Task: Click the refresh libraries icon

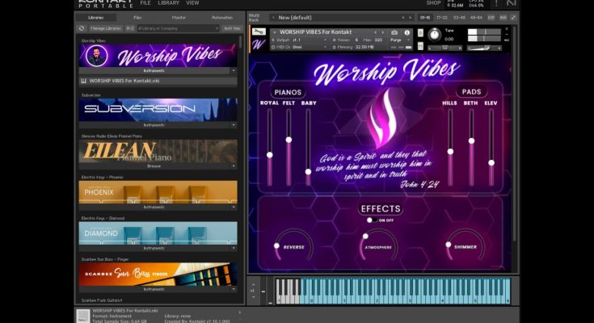Action: click(82, 28)
